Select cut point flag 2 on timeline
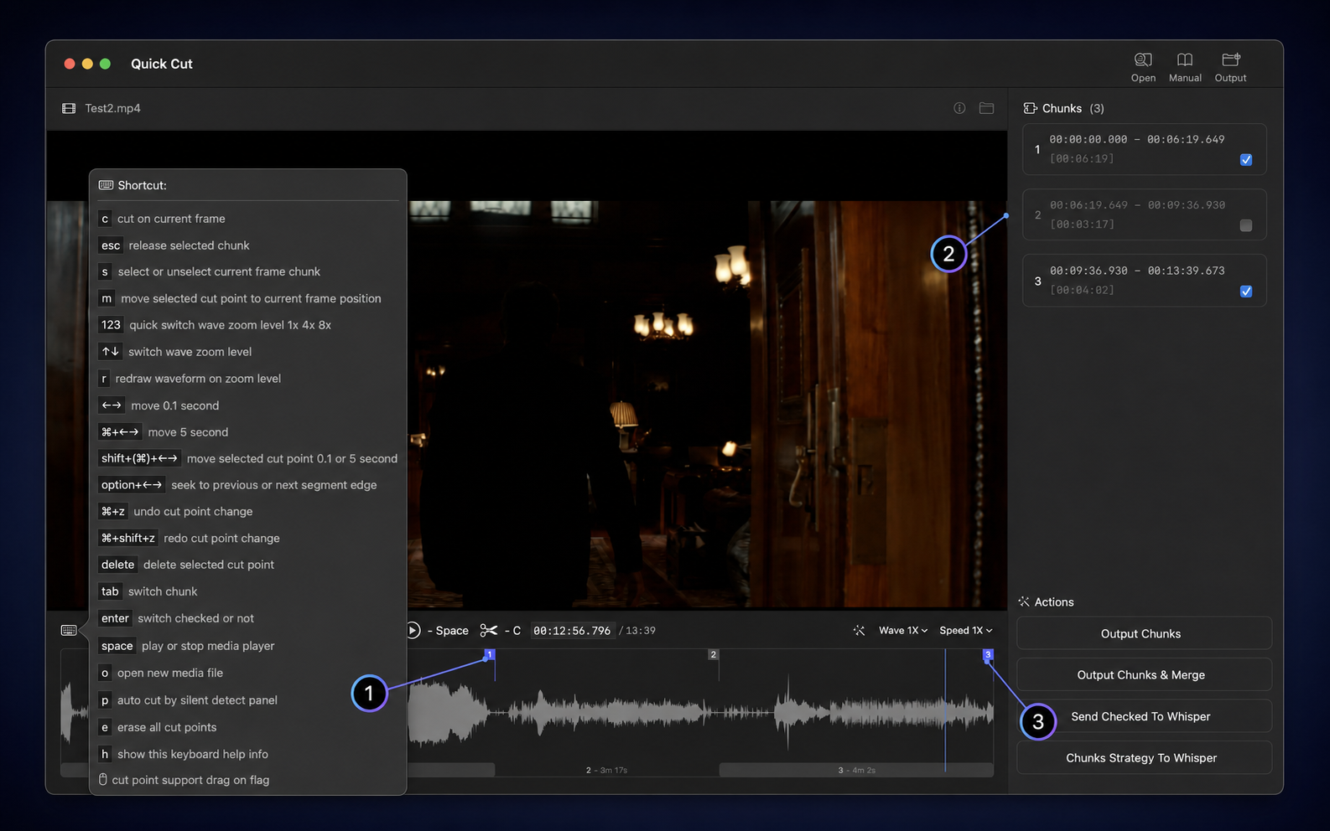 [x=713, y=654]
